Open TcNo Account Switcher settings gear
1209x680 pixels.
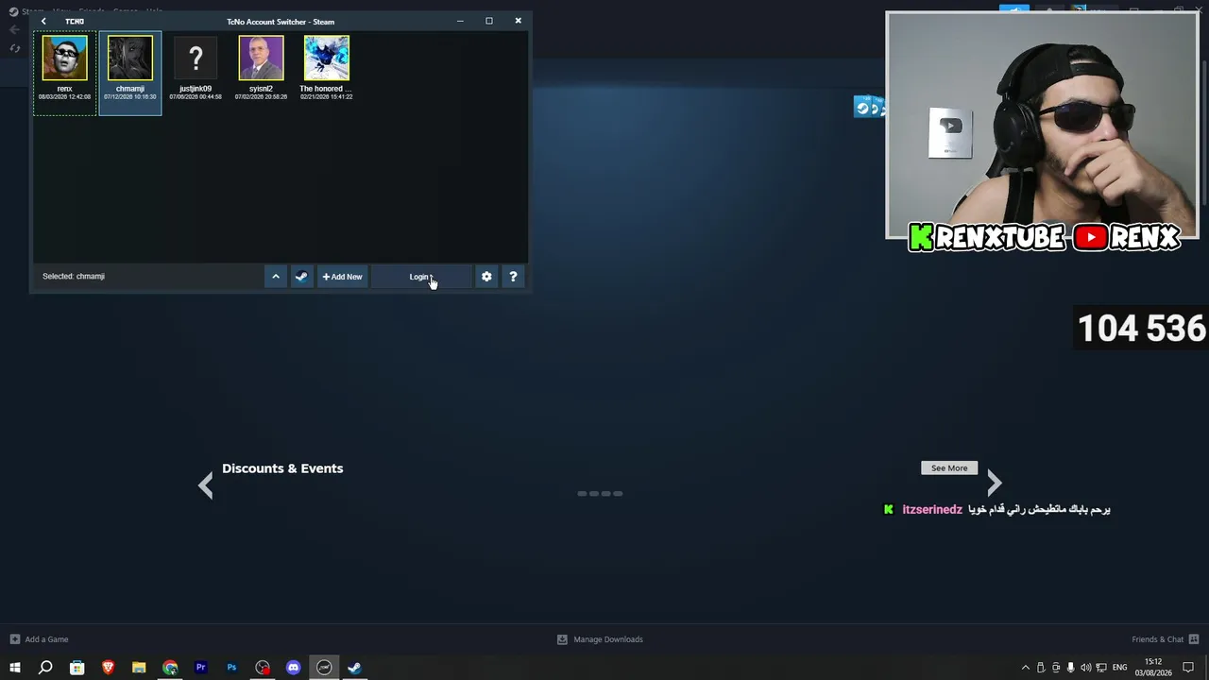(486, 277)
